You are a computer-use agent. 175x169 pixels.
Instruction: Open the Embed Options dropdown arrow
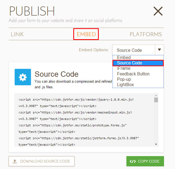coord(159,50)
